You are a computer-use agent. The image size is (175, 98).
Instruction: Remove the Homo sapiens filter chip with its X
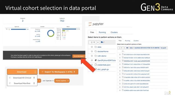(x=68, y=81)
